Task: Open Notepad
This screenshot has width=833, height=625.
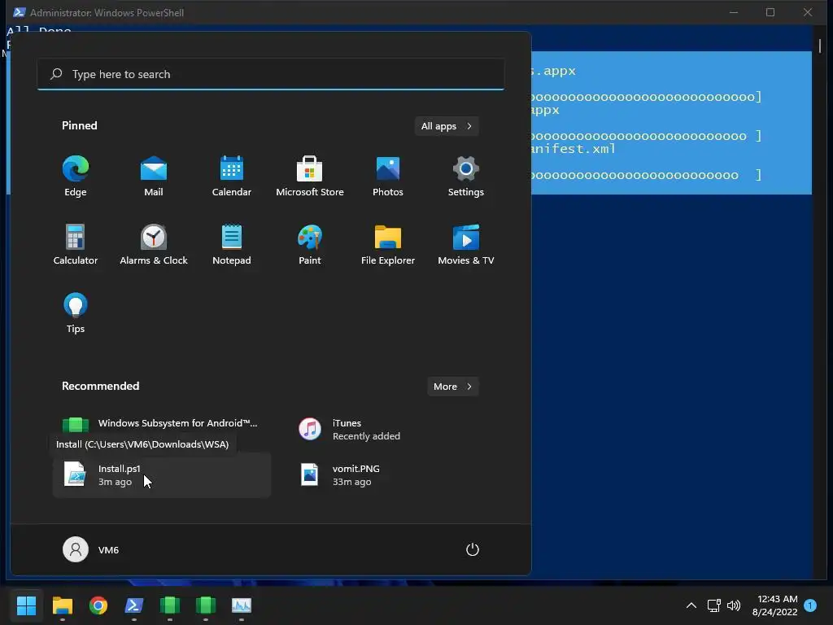Action: (232, 245)
